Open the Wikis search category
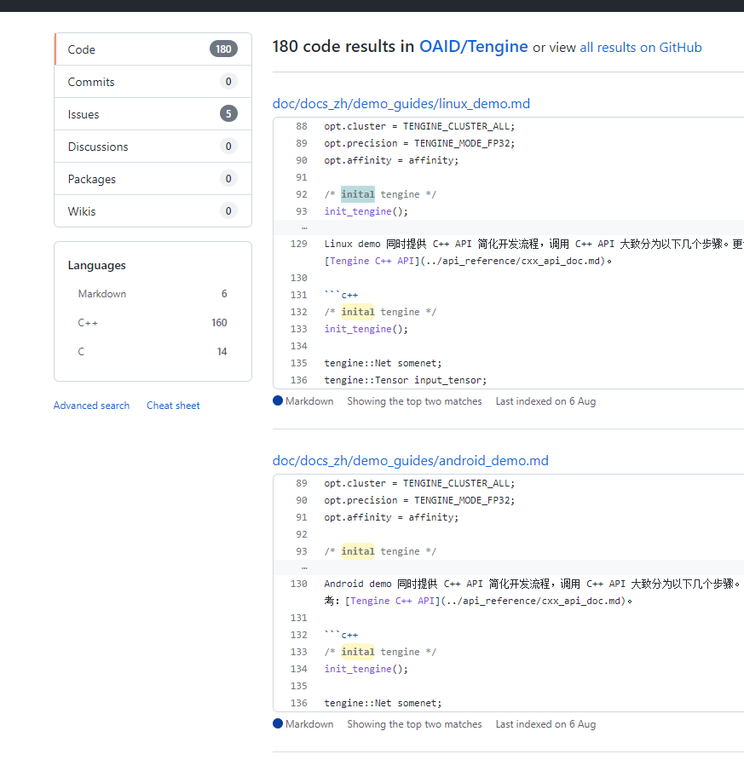The width and height of the screenshot is (744, 760). pyautogui.click(x=153, y=211)
